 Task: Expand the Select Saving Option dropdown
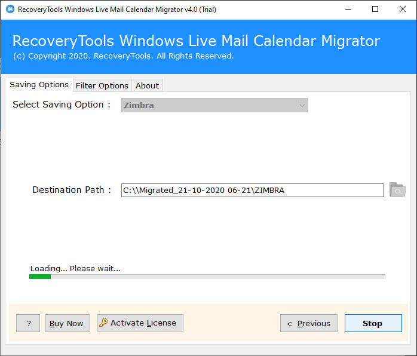click(x=214, y=105)
